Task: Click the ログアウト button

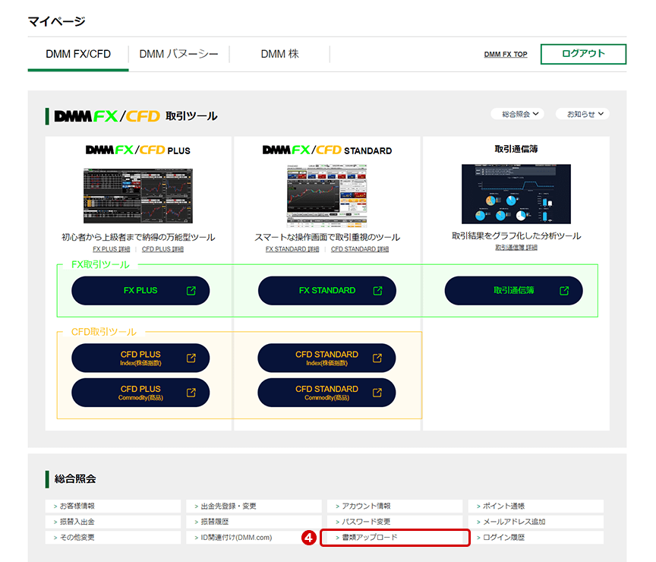Action: (x=583, y=54)
